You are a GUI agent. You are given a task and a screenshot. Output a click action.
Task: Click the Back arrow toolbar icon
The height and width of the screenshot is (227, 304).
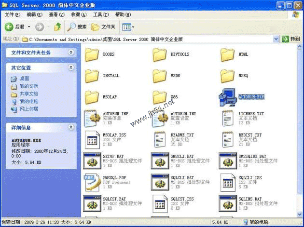click(9, 27)
